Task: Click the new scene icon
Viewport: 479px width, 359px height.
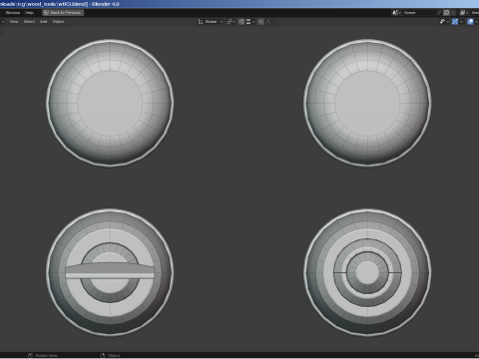Action: coord(447,13)
